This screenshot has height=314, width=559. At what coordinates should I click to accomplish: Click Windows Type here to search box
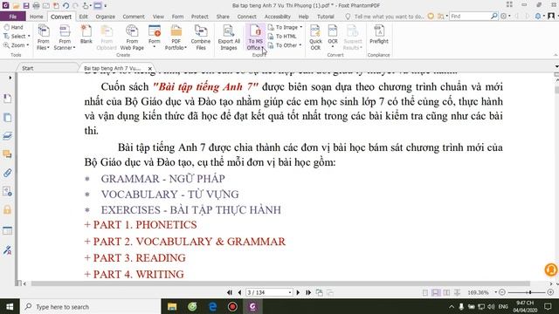[91, 306]
